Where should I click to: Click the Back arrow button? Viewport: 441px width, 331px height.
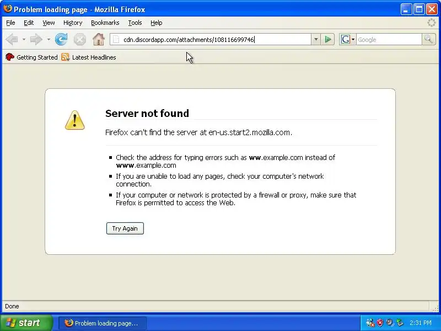[12, 39]
